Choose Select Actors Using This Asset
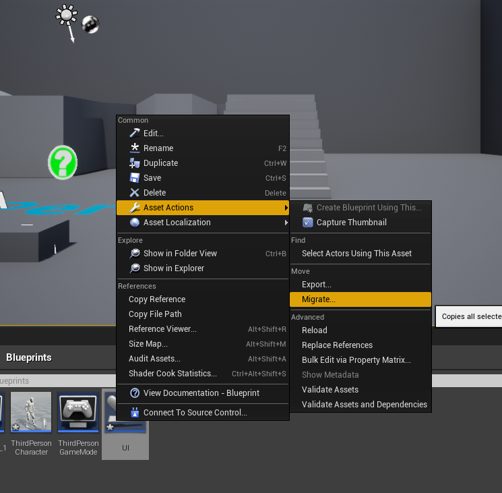The width and height of the screenshot is (502, 493). pos(360,254)
